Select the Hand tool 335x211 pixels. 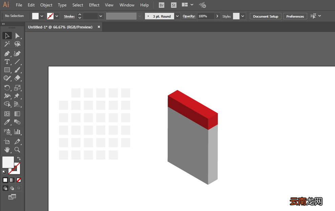coord(7,150)
